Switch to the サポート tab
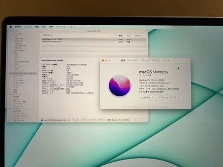223x167 pixels. pyautogui.click(x=156, y=60)
